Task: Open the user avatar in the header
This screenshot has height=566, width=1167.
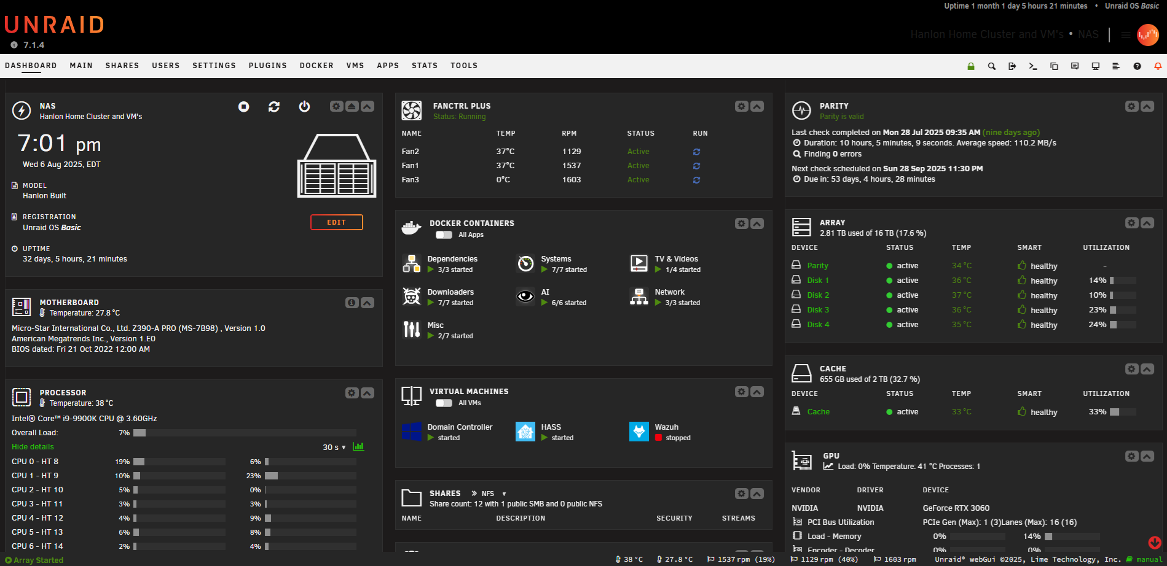Action: [x=1148, y=35]
